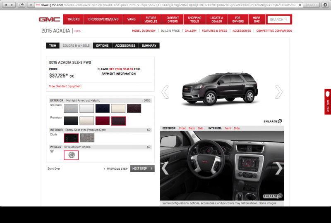Open the browser downloads button
This screenshot has width=331, height=223.
tap(325, 5)
